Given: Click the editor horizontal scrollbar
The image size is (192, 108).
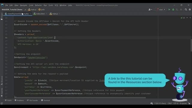Looking at the screenshot, I should [81, 98].
